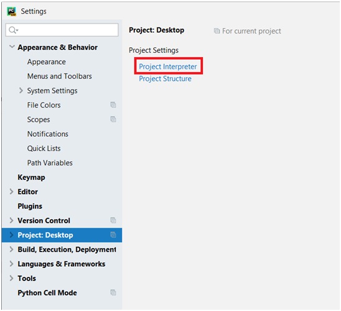Expand the Tools section chevron
341x311 pixels.
pyautogui.click(x=12, y=278)
